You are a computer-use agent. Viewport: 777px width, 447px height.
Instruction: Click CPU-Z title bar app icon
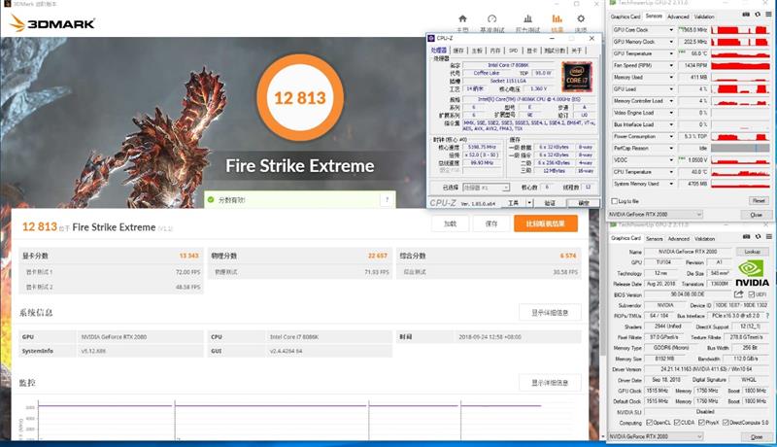(431, 38)
